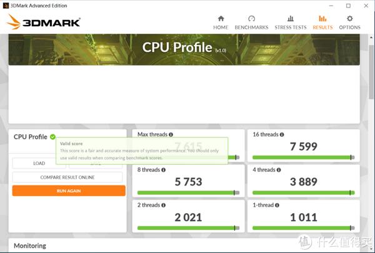This screenshot has height=253, width=375.
Task: Click the 16 threads score bar
Action: [x=304, y=157]
